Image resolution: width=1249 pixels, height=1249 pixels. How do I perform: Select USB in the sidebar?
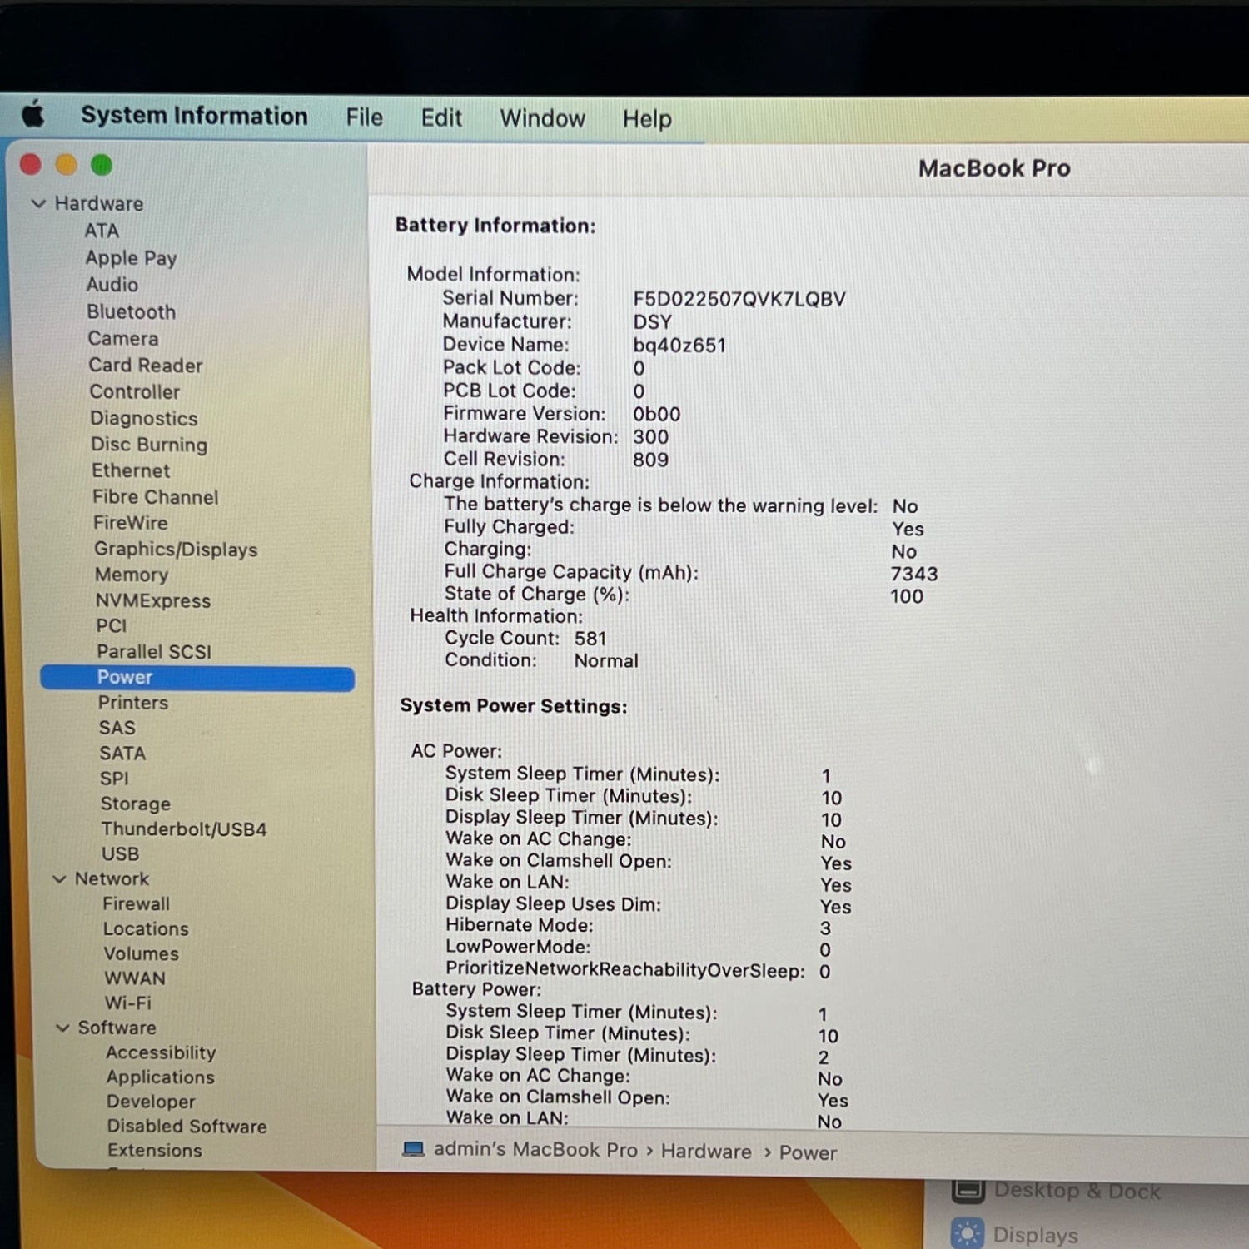pyautogui.click(x=121, y=854)
